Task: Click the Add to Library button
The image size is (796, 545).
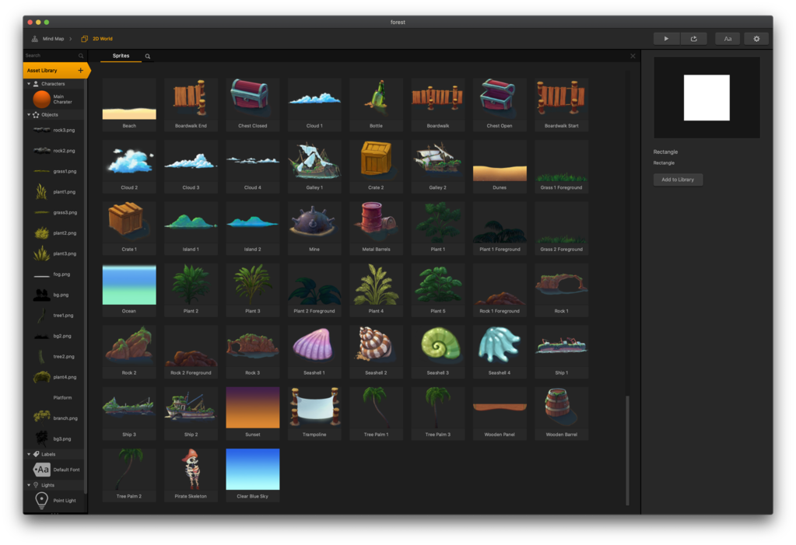Action: click(677, 179)
